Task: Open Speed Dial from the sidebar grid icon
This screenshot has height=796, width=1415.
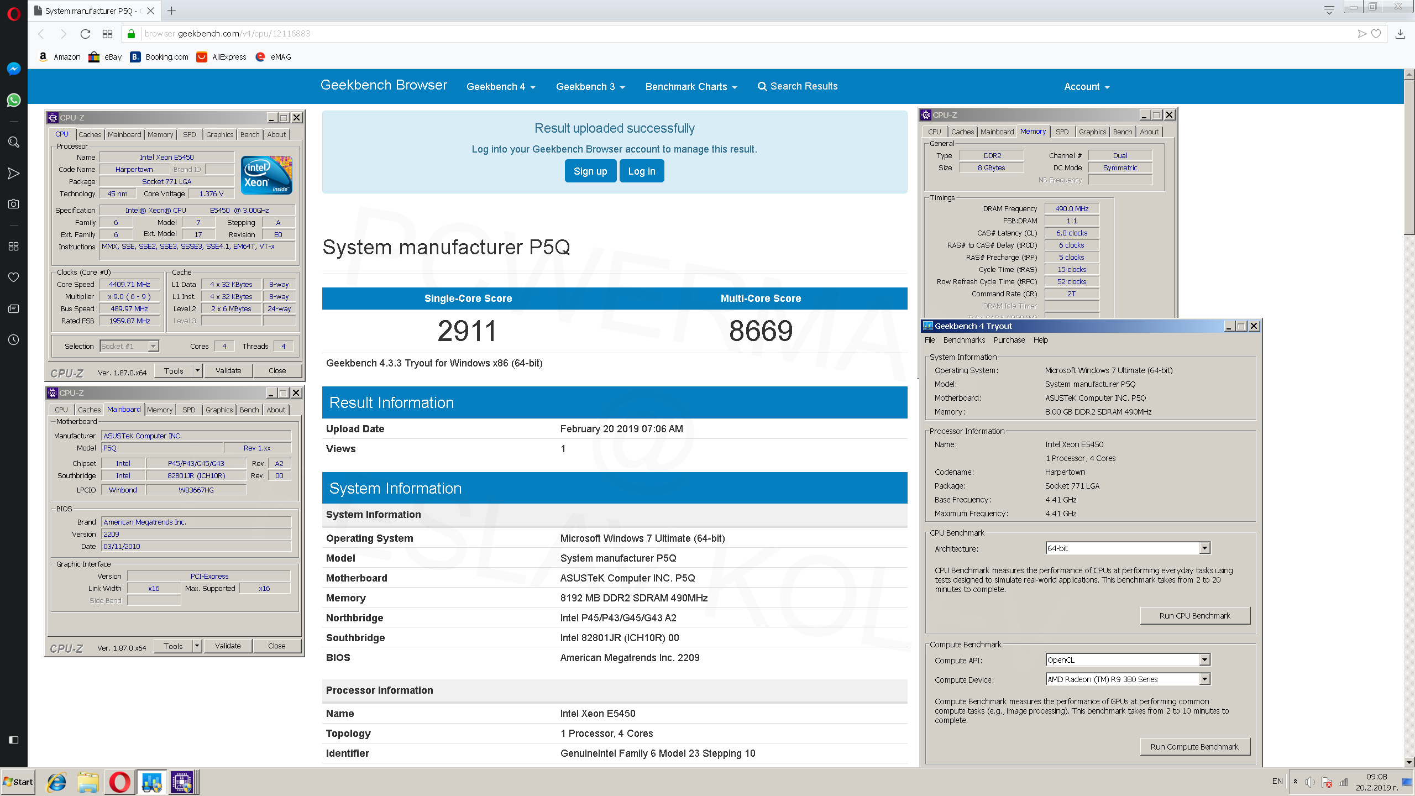Action: click(14, 246)
